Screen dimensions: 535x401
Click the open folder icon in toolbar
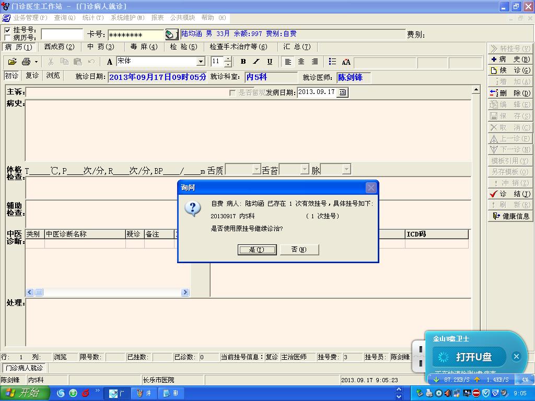[12, 62]
